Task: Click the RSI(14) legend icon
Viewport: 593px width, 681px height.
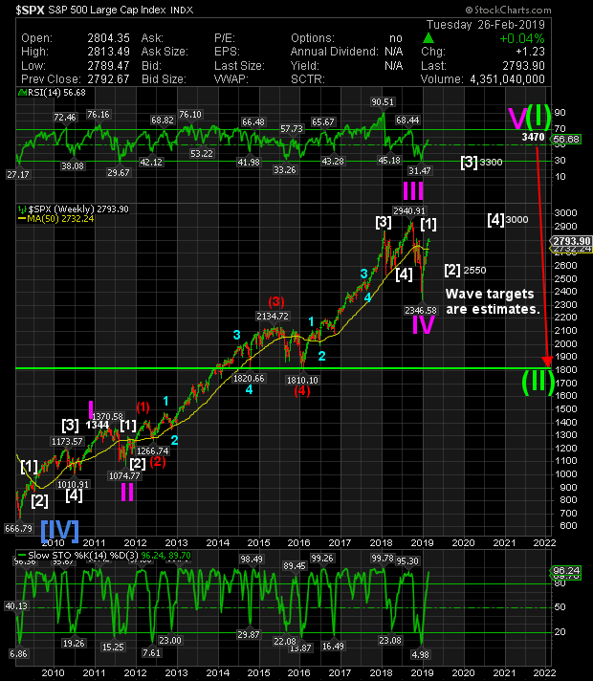Action: (x=23, y=93)
